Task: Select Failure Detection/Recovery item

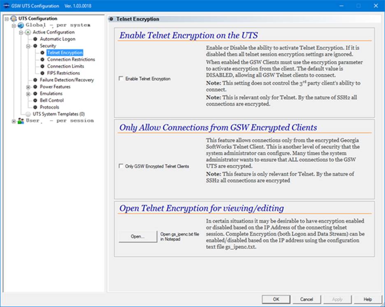Action: coord(67,80)
